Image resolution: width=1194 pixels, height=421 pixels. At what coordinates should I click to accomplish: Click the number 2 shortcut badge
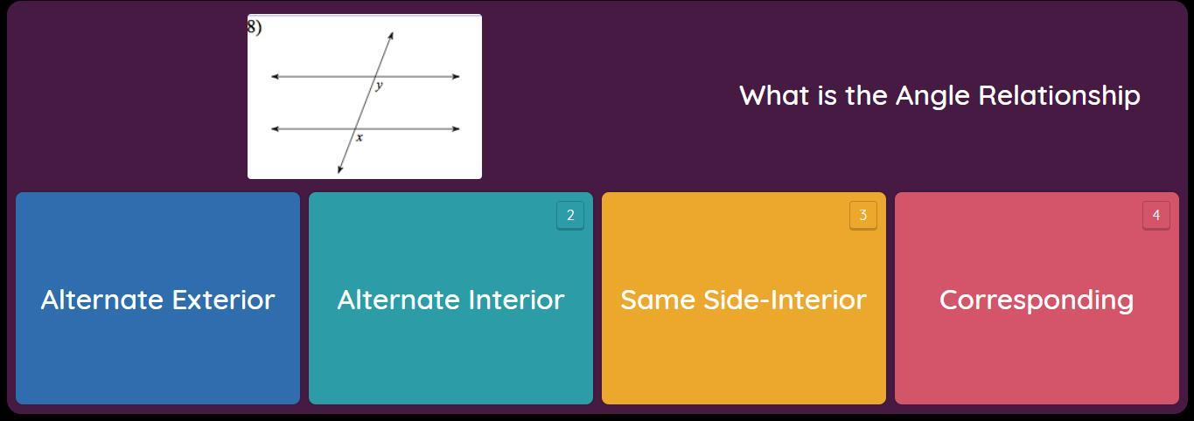570,216
